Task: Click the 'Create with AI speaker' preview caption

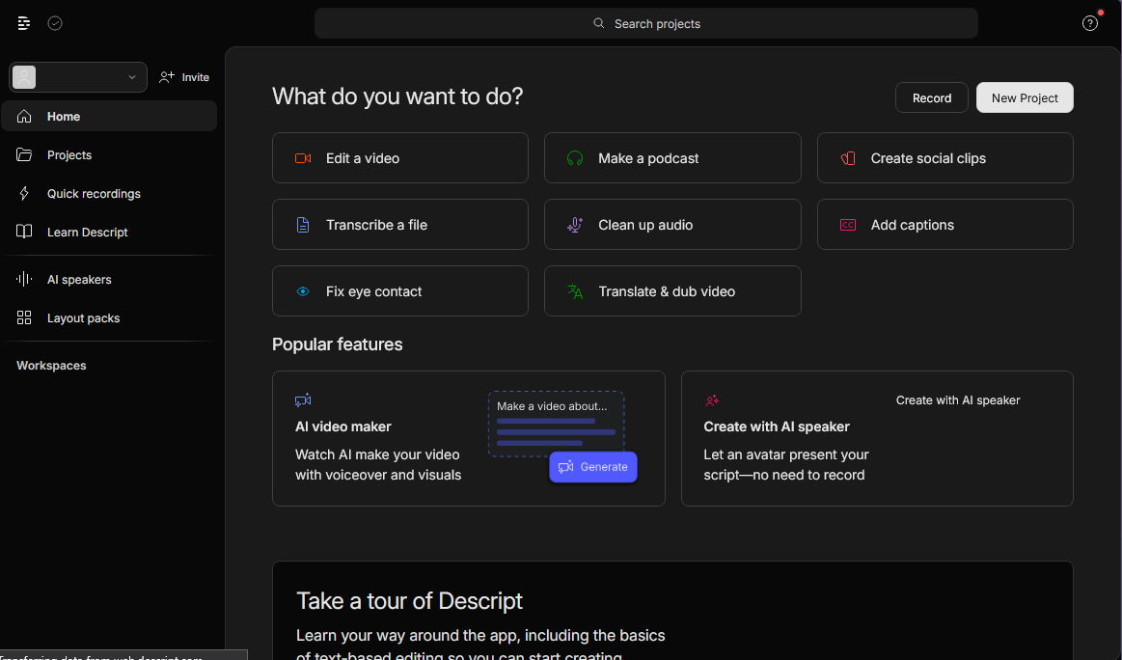Action: pos(958,400)
